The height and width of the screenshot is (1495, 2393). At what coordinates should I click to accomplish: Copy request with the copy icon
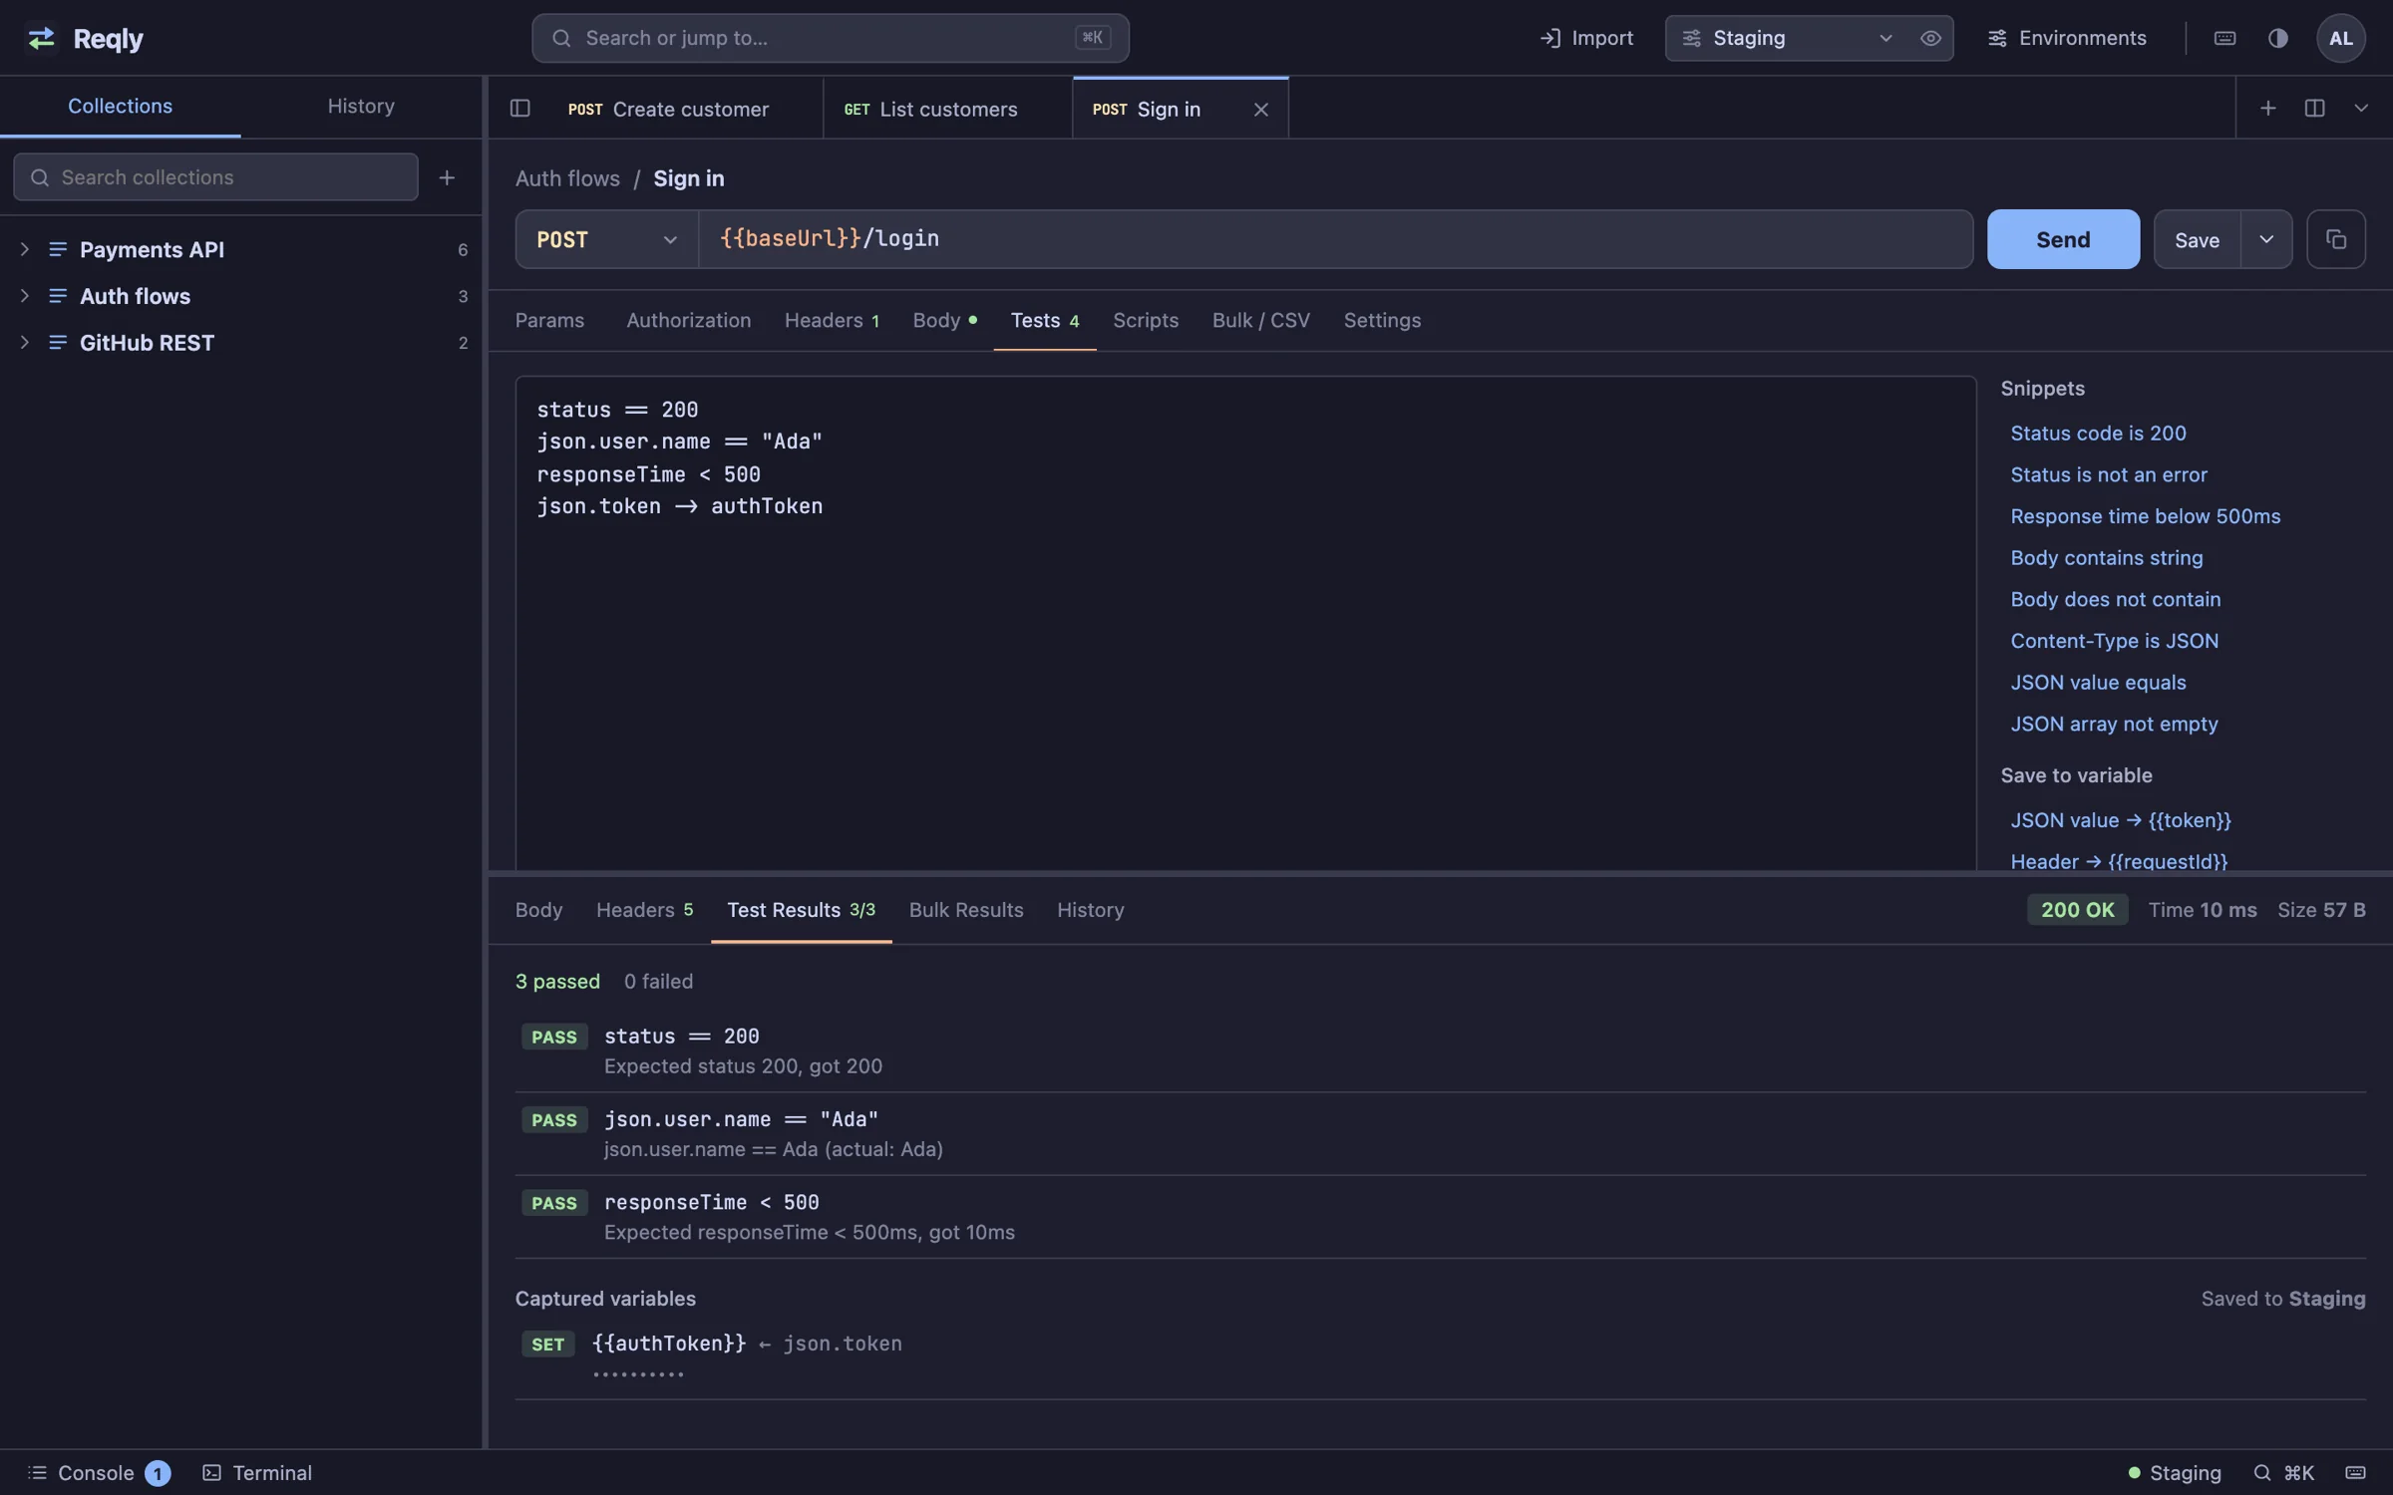2335,239
